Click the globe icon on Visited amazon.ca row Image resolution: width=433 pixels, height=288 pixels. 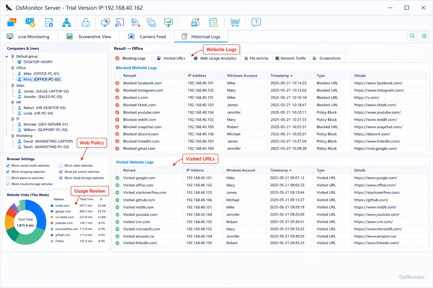click(x=117, y=237)
